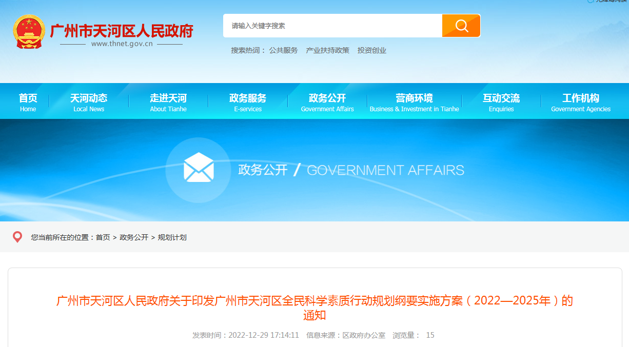Open 营商环境 Business & Investment menu

tap(414, 101)
